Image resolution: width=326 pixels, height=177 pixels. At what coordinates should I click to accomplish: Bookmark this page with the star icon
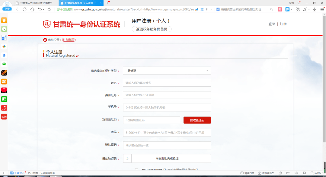tap(49, 9)
